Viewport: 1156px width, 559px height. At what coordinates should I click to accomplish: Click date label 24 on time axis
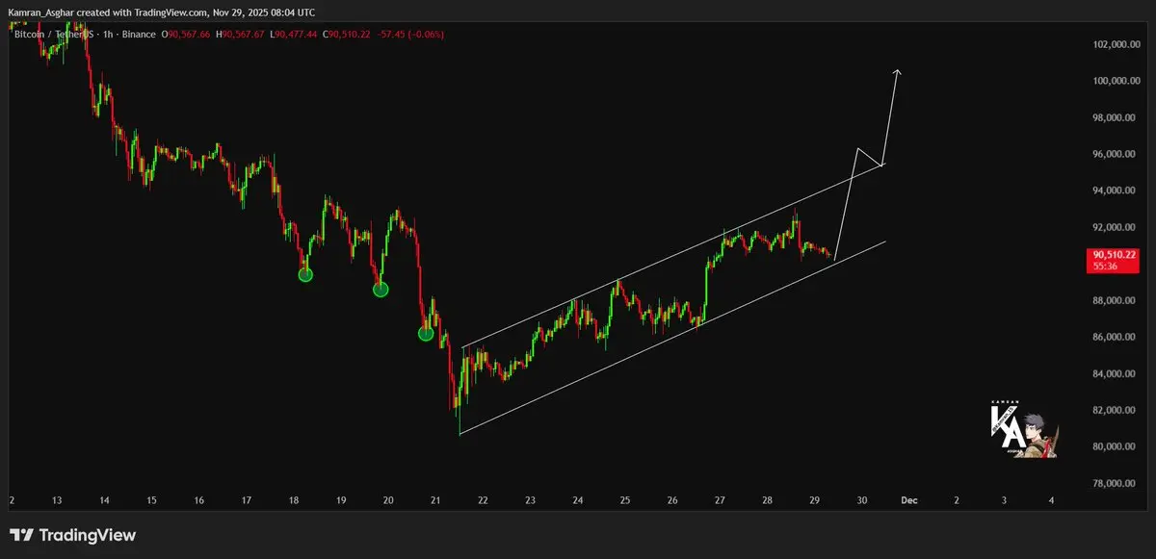578,501
